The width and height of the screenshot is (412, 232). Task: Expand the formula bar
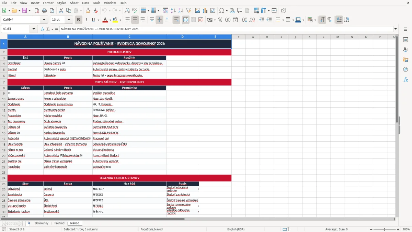[x=396, y=29]
